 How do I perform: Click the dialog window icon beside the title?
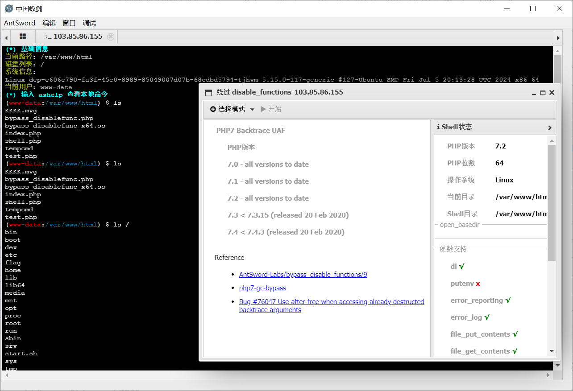pos(208,93)
